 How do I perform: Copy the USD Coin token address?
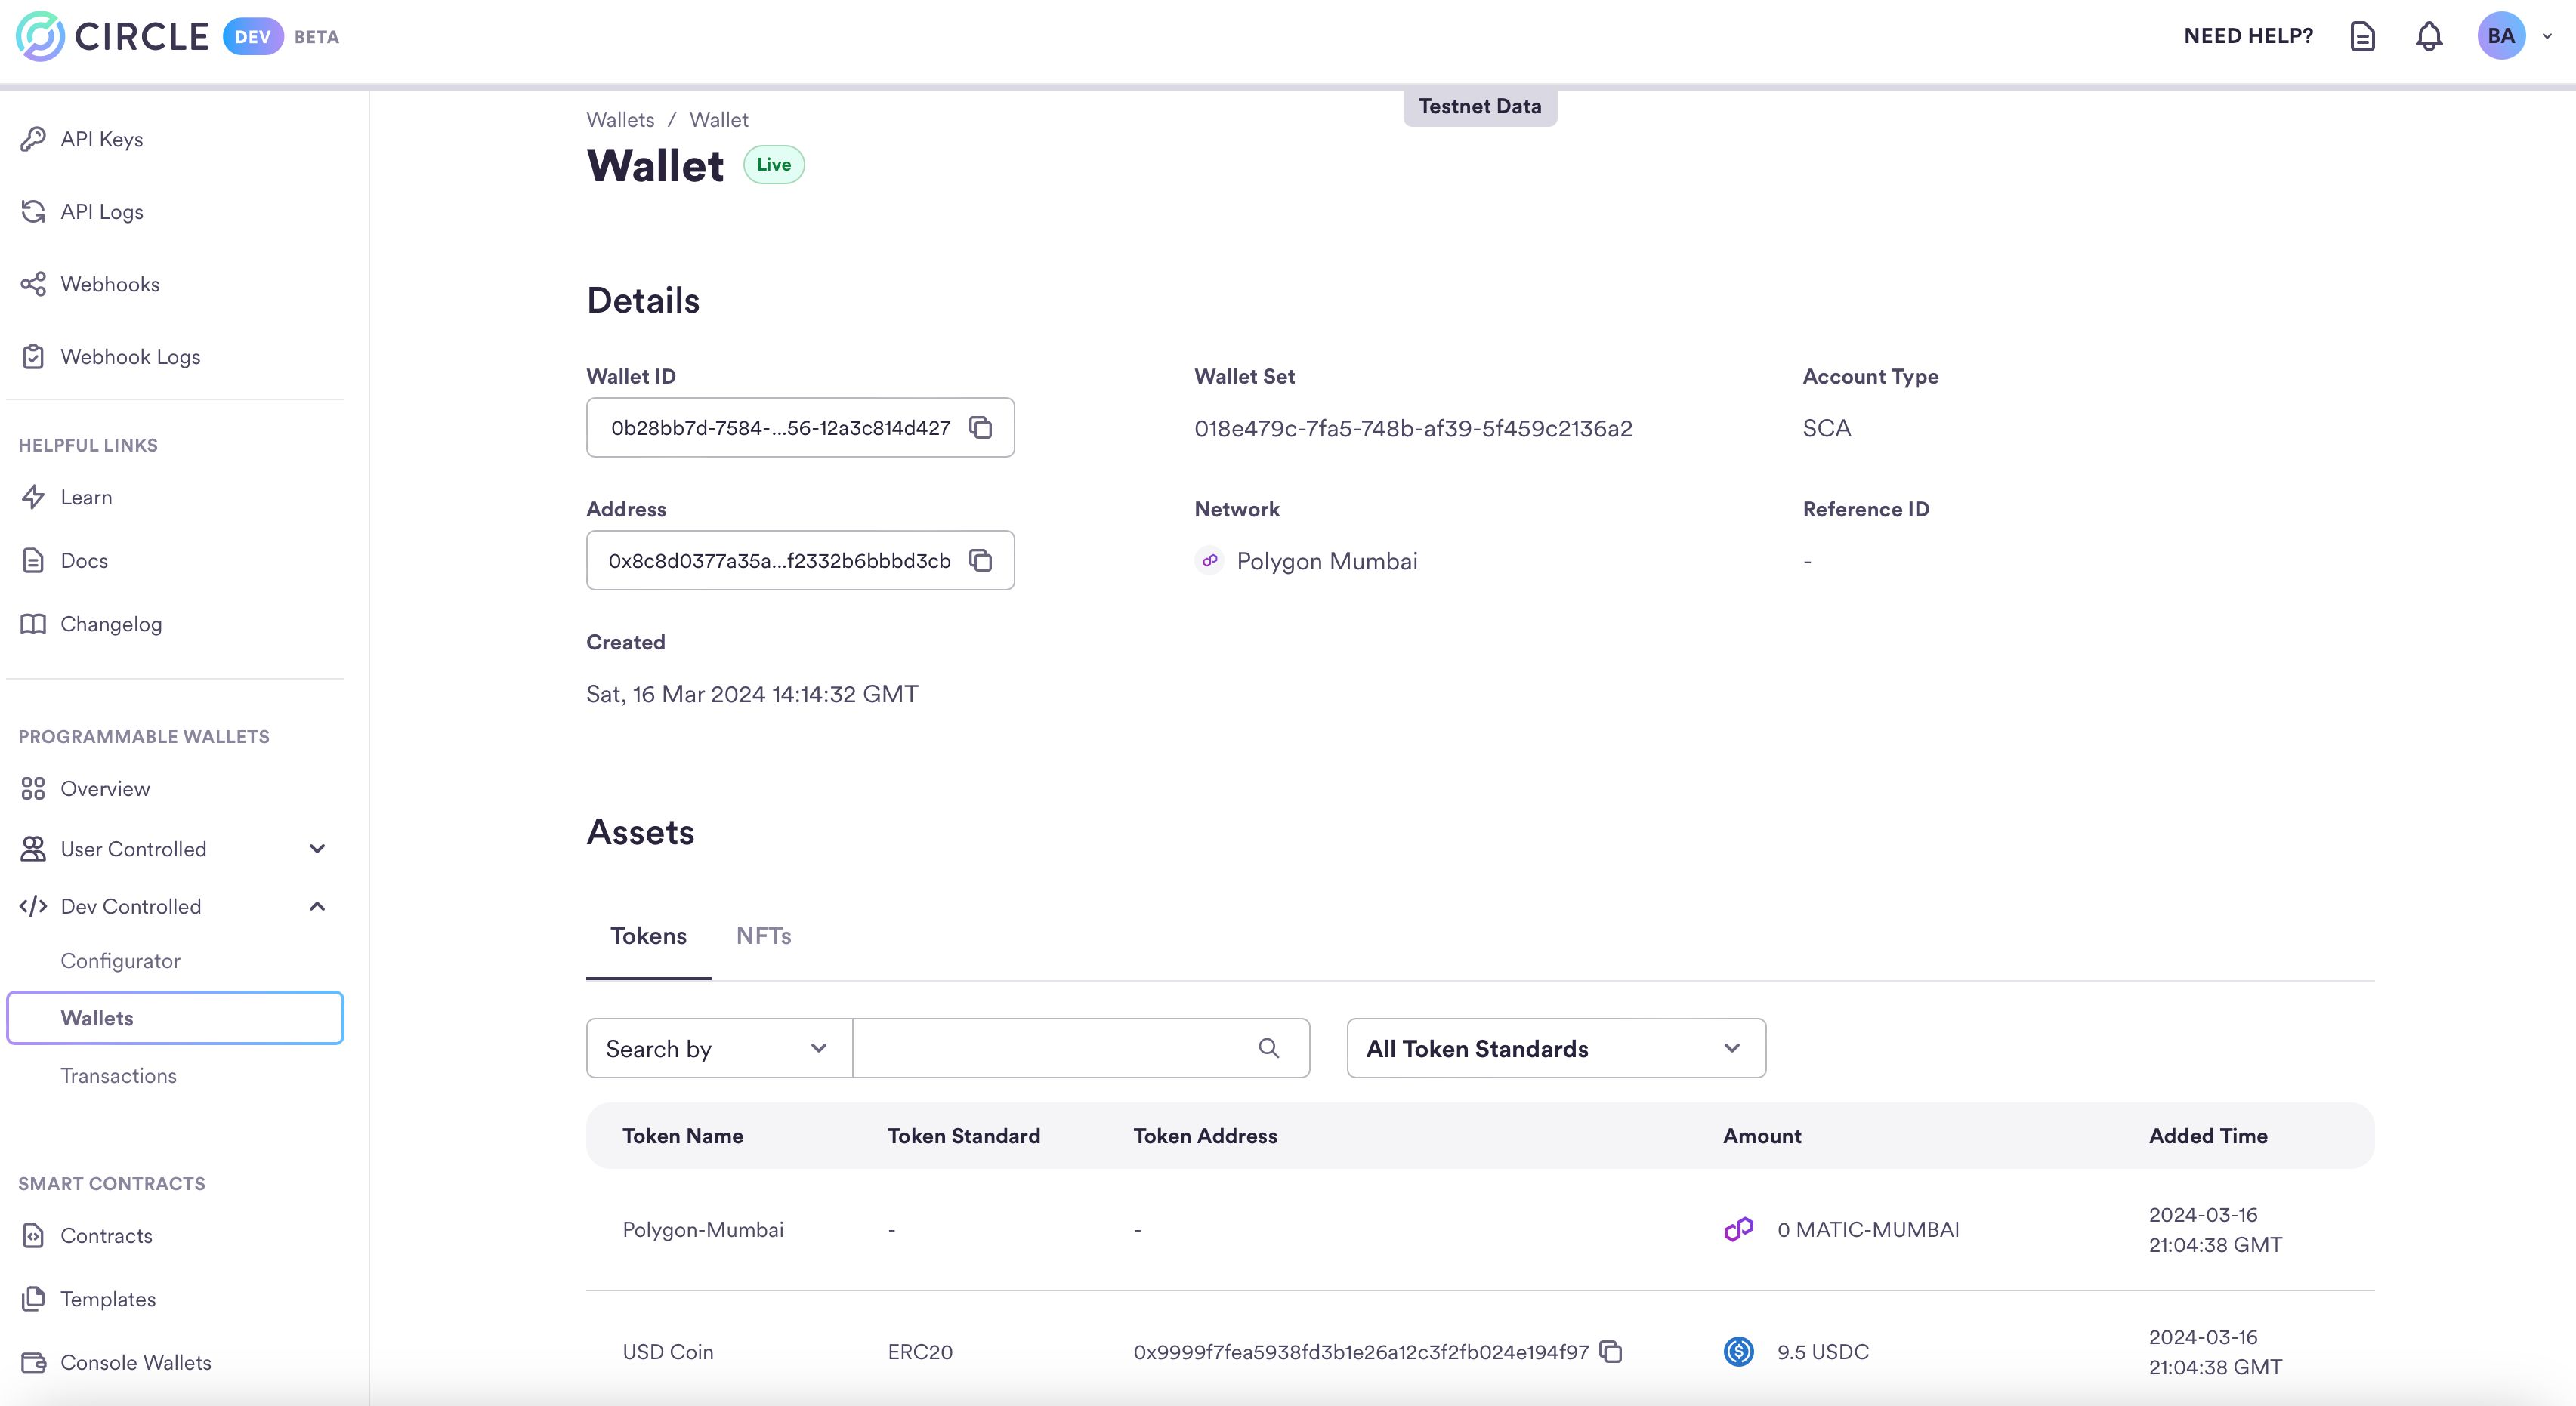tap(1610, 1351)
